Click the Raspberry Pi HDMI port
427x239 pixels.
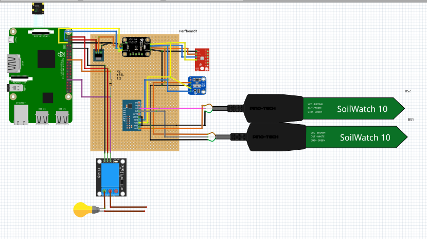pyautogui.click(x=13, y=64)
